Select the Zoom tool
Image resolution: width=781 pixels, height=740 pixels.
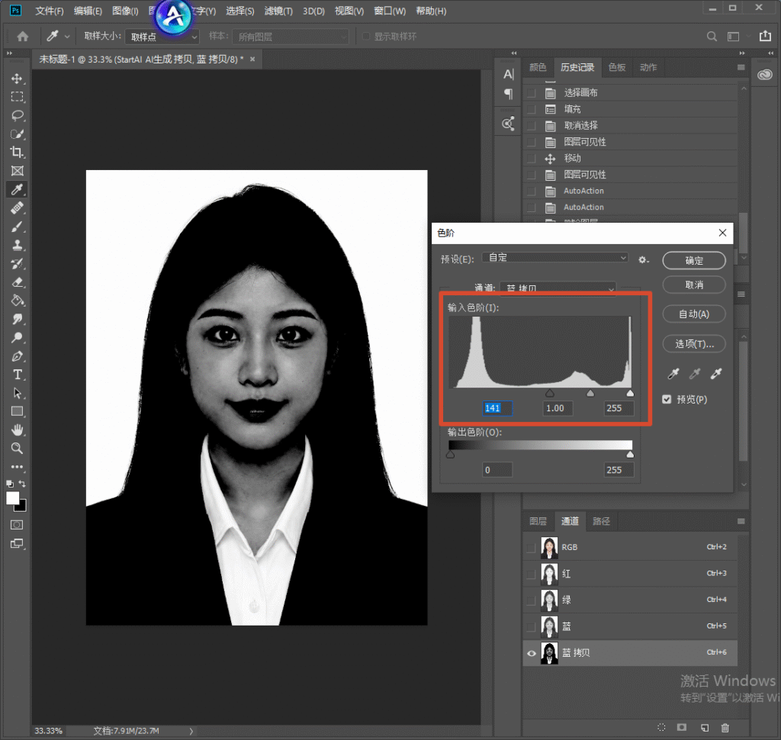tap(17, 449)
